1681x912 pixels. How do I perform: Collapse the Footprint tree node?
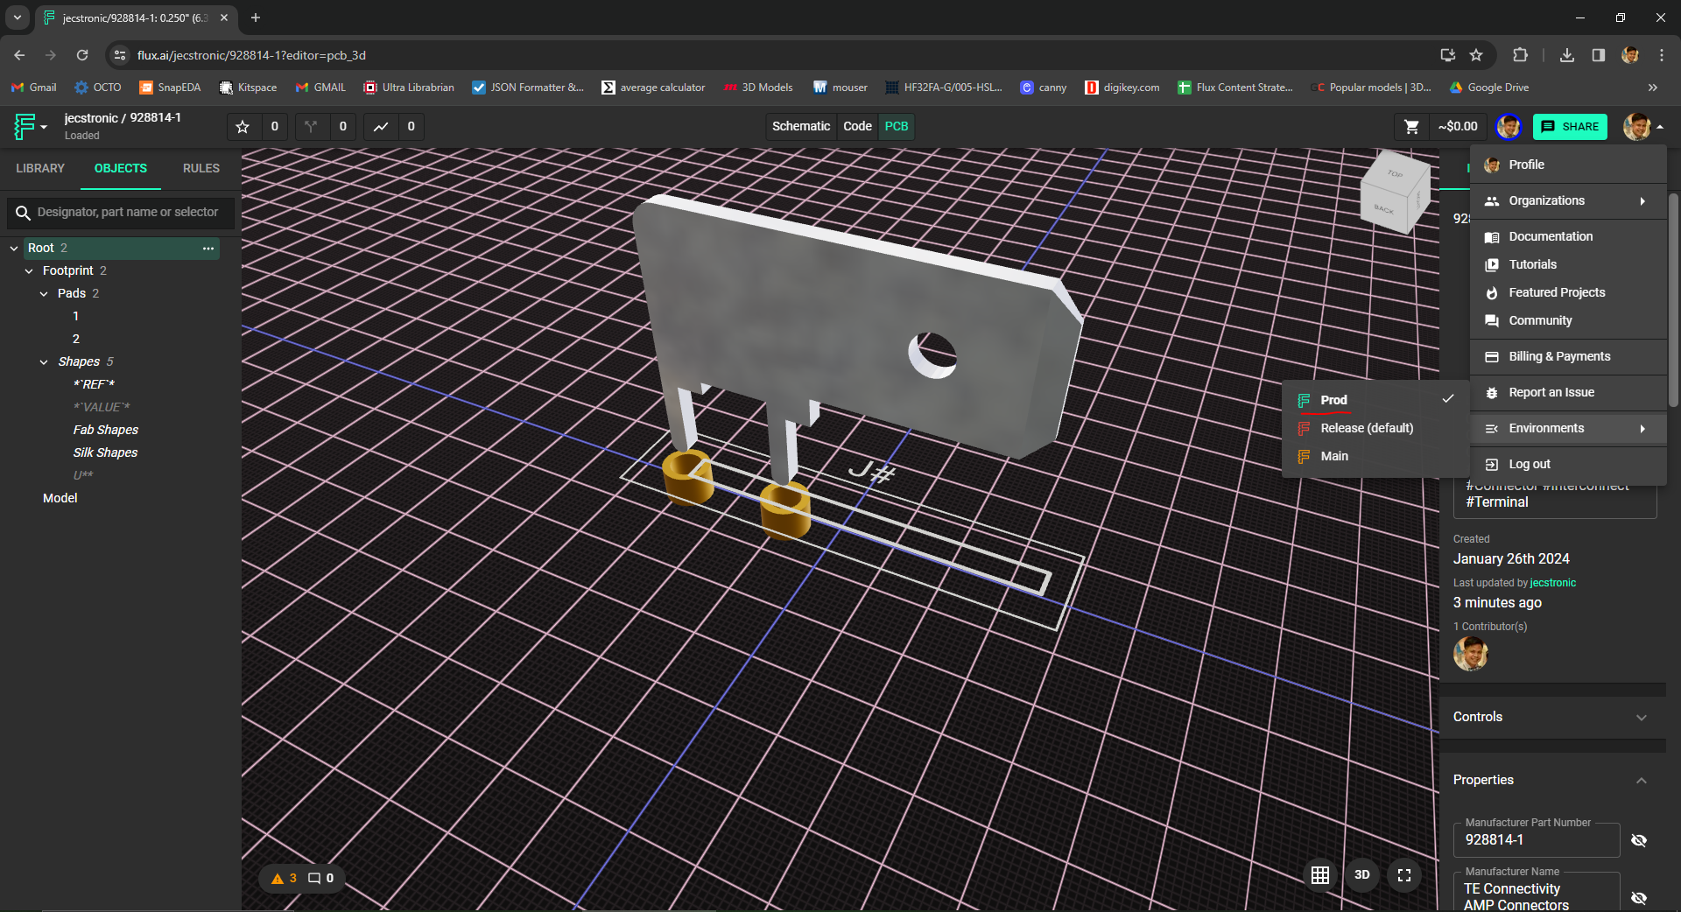(29, 271)
